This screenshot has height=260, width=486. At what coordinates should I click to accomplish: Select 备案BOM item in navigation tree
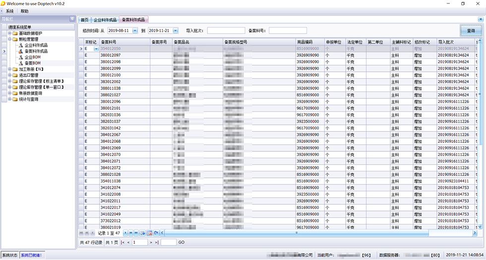pos(32,63)
